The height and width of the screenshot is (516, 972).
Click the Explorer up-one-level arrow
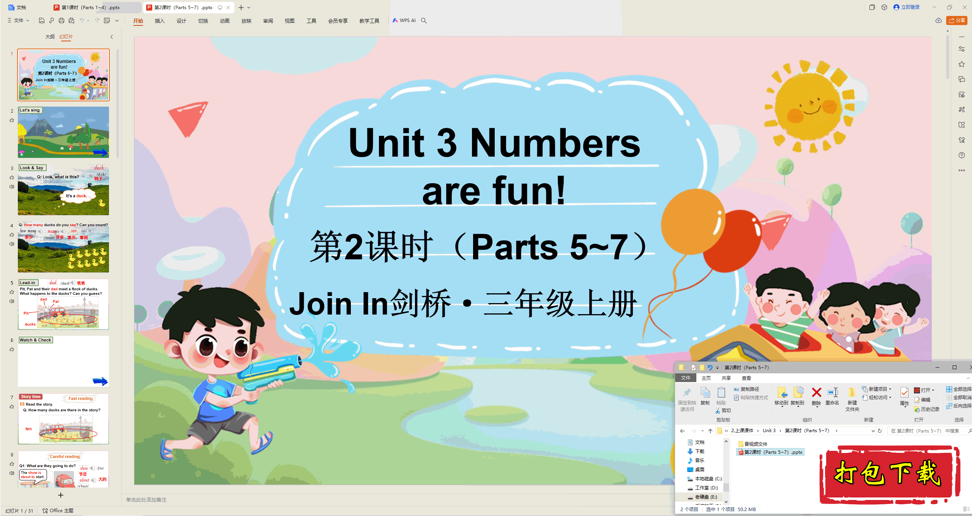[x=710, y=431]
